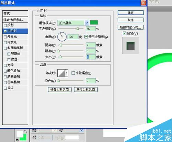Screen dimensions: 172x142
Task: Enable the 纹理 sub-style checkbox
Action: point(9,60)
